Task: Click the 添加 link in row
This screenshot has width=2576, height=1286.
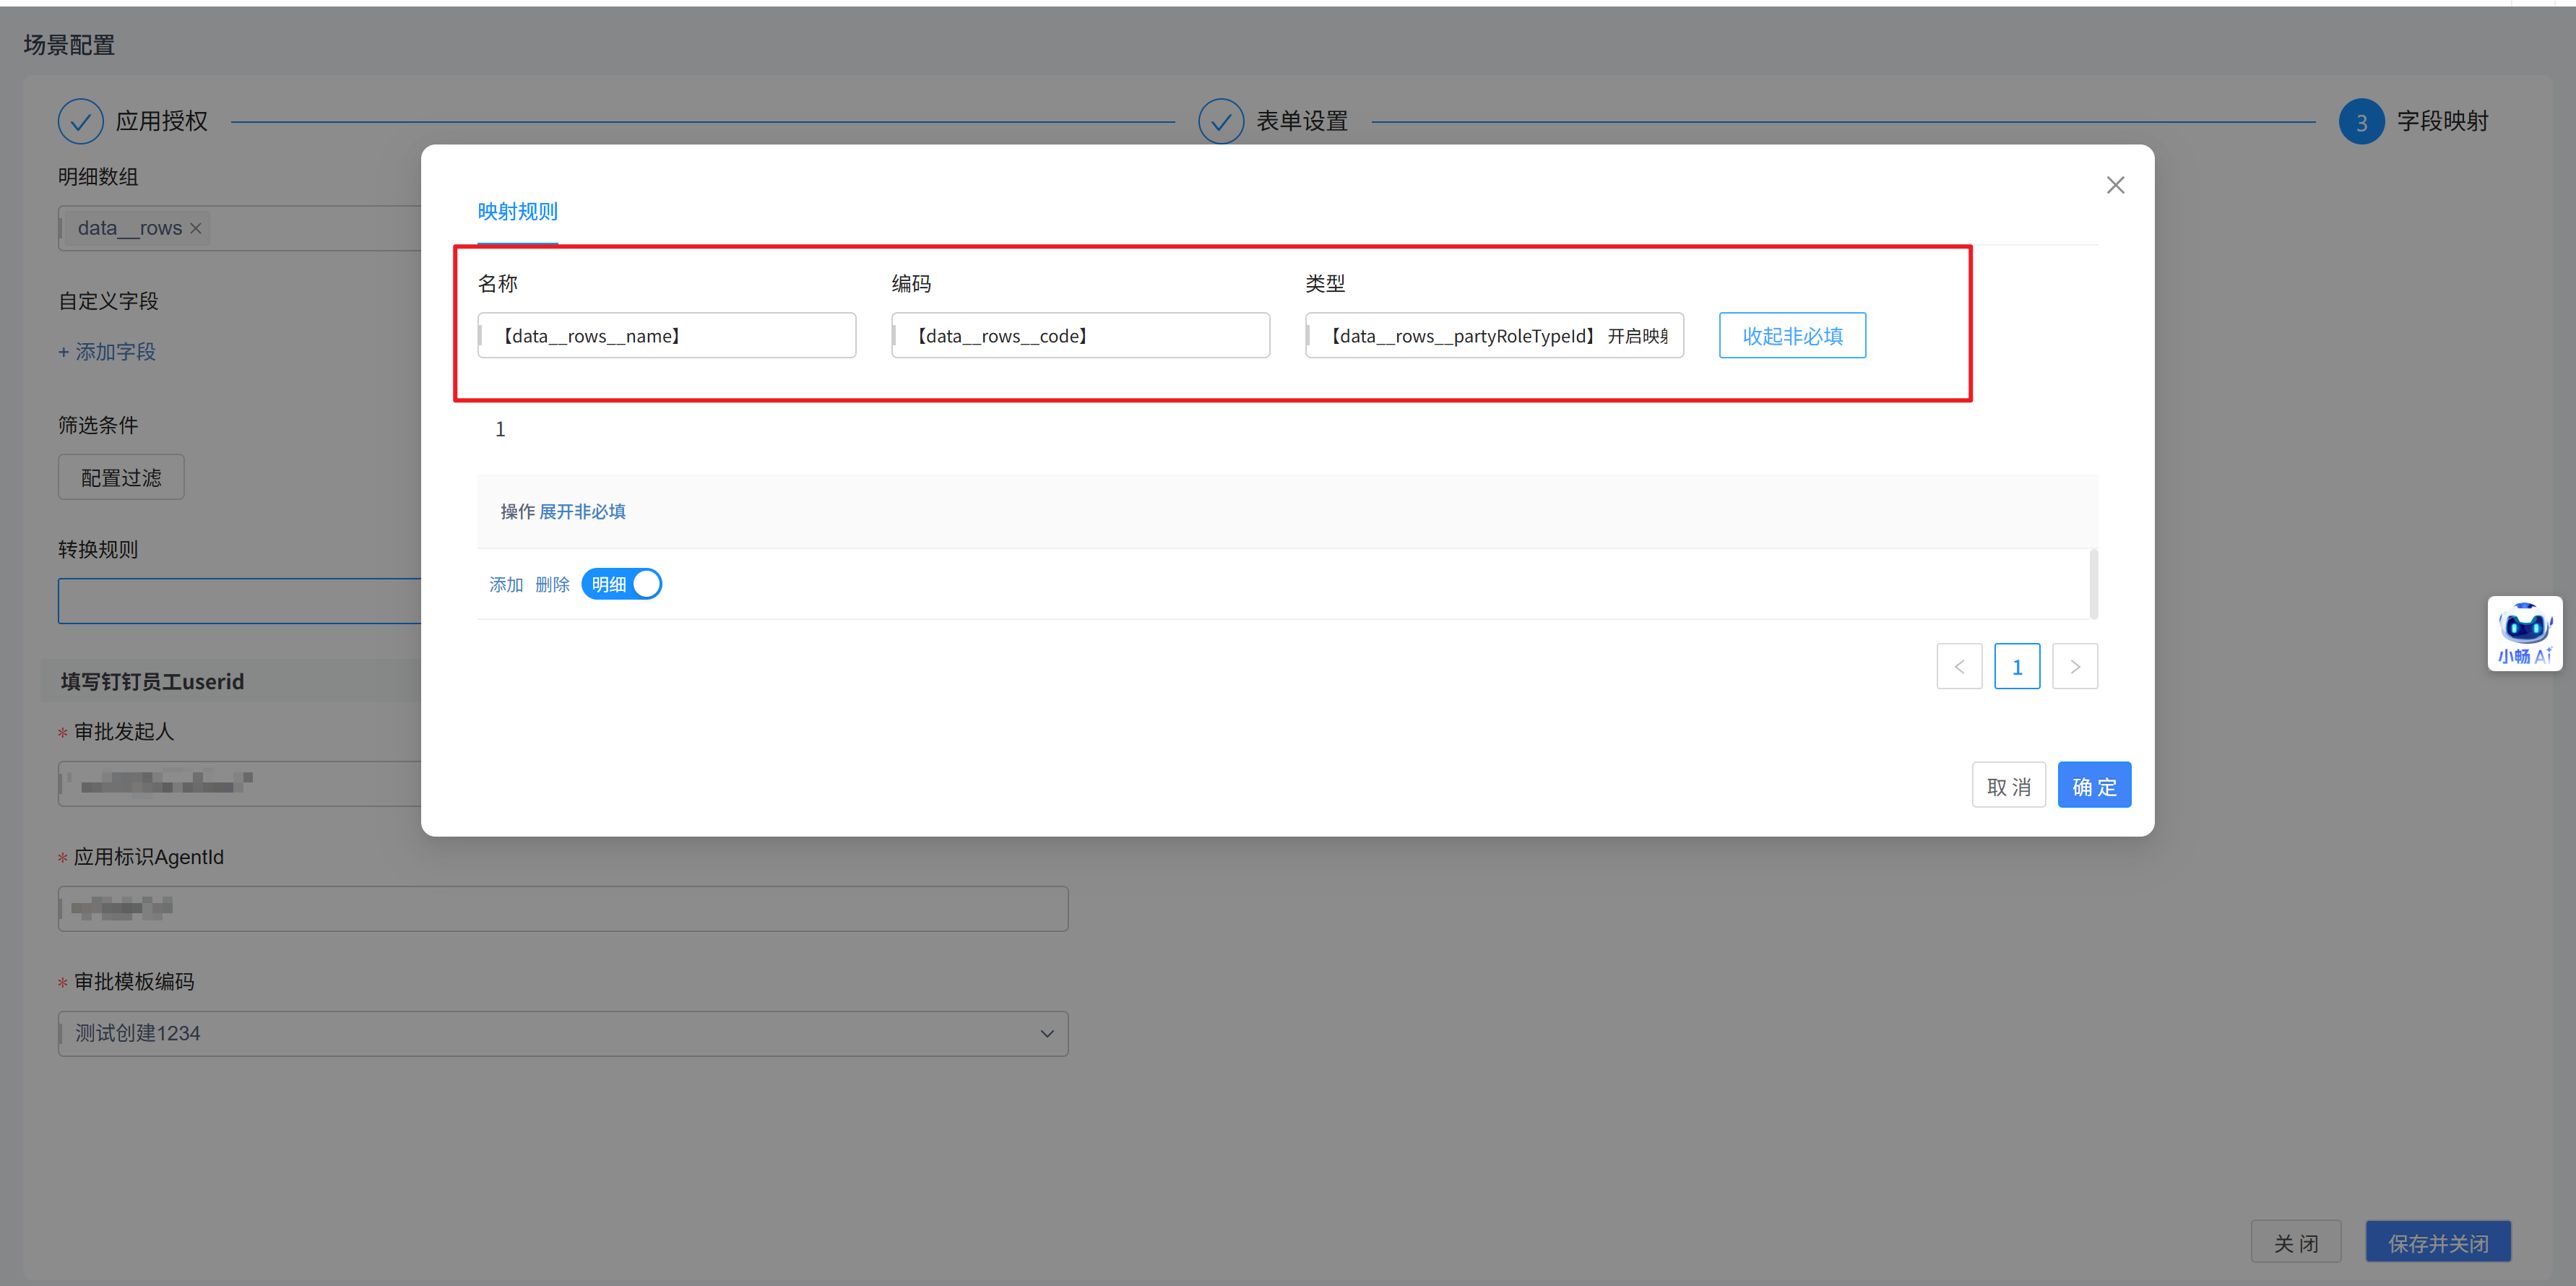Action: (506, 584)
